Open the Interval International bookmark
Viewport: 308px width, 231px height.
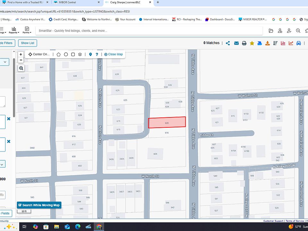(154, 20)
